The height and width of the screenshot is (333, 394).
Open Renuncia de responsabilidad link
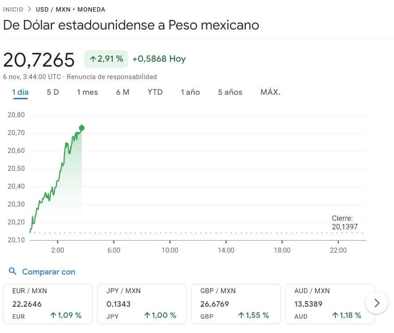[112, 77]
